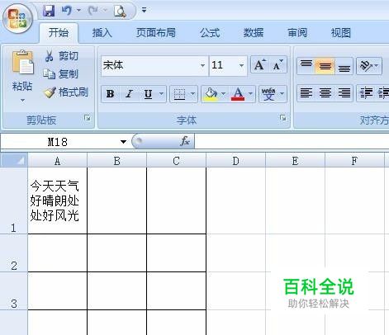Undo the last action
Viewport: 389px width, 335px height.
click(67, 11)
